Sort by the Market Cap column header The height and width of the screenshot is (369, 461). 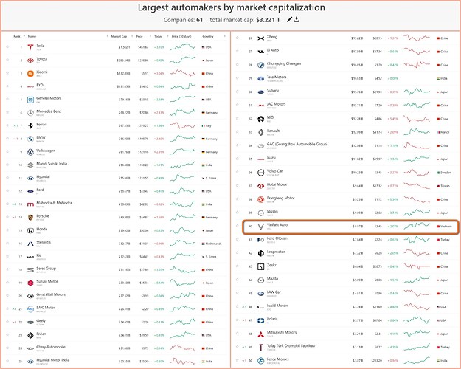119,35
